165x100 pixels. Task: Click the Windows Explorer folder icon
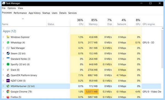8,37
